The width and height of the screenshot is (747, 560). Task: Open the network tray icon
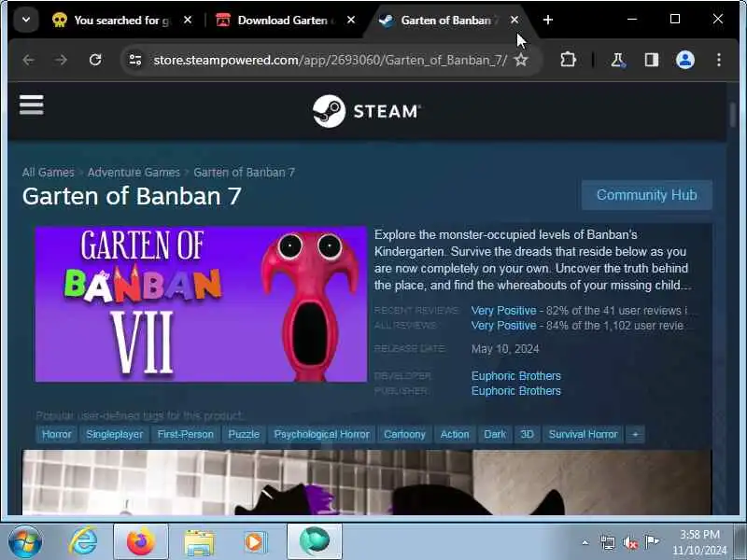[x=608, y=542]
